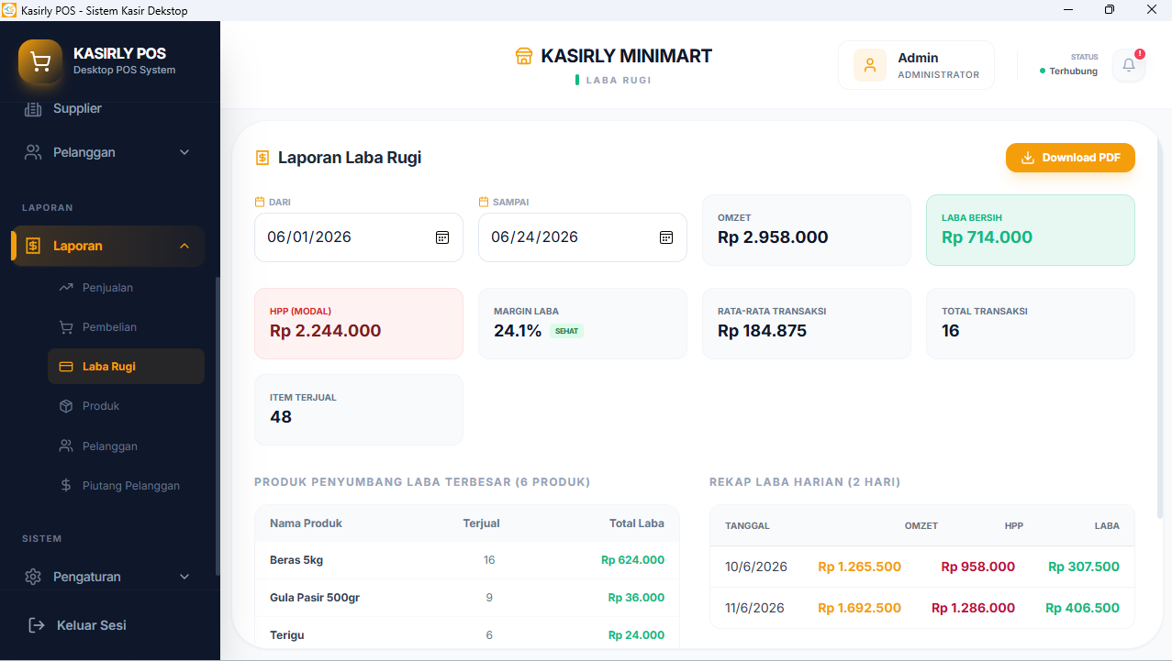Image resolution: width=1172 pixels, height=661 pixels.
Task: Click the Gula Pasir 500gr product row
Action: pyautogui.click(x=467, y=598)
